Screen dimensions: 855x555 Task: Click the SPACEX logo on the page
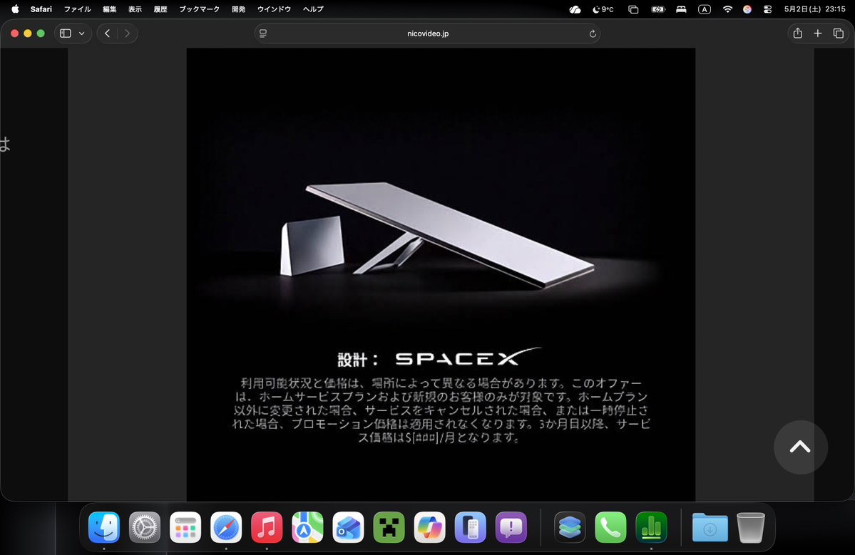468,357
